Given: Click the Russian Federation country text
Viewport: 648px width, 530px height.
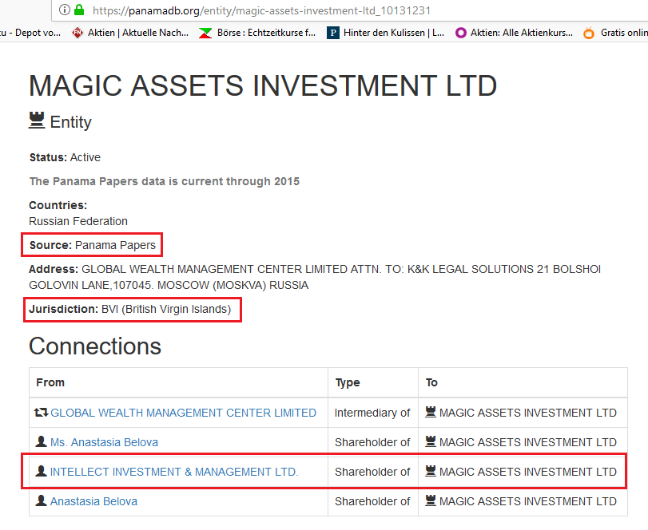Looking at the screenshot, I should (78, 221).
